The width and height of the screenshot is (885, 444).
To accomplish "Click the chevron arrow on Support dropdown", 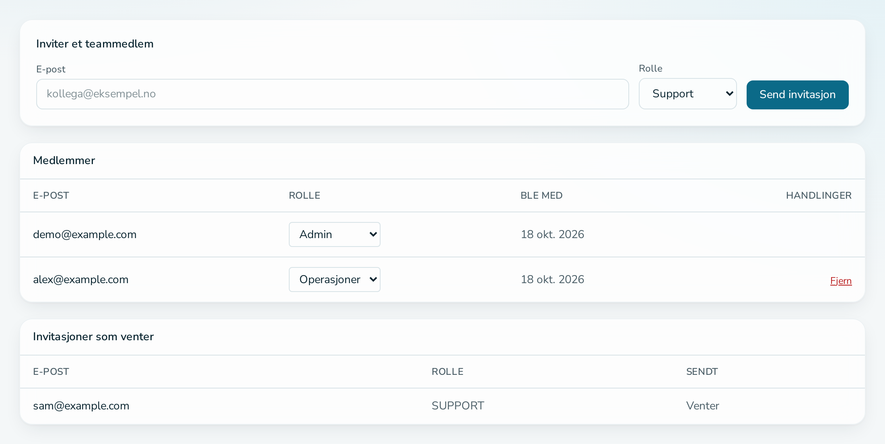I will (729, 94).
